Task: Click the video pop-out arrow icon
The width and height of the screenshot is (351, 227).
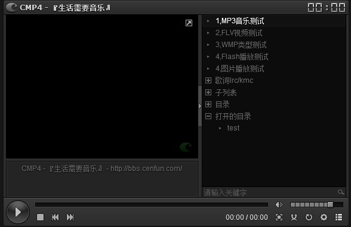Action: (189, 23)
